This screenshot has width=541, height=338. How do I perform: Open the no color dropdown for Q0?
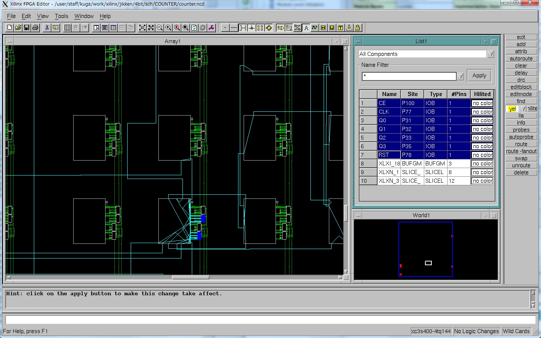tap(482, 120)
